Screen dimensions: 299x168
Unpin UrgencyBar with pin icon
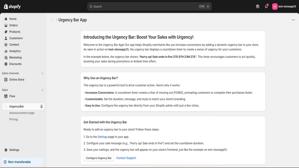(x=41, y=106)
